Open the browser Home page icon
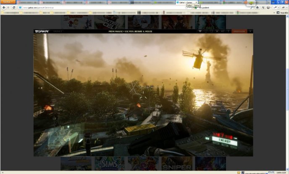The image size is (289, 174). point(257,8)
